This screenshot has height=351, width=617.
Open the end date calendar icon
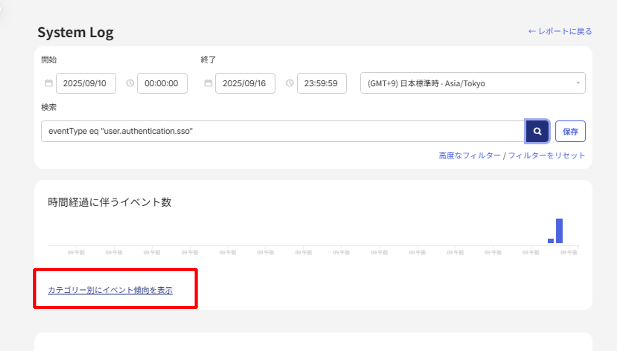click(208, 83)
